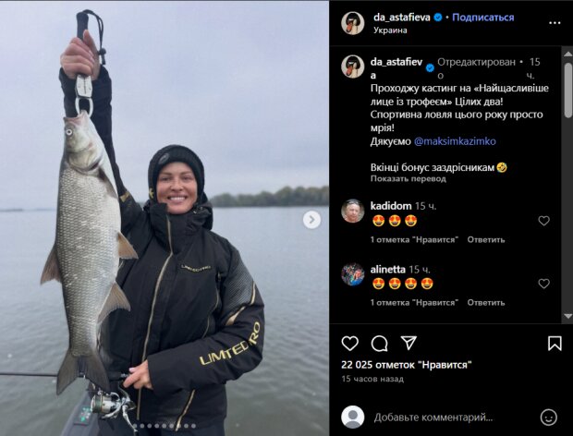The width and height of the screenshot is (573, 436).
Task: Like the post with the heart icon
Action: pos(349,344)
